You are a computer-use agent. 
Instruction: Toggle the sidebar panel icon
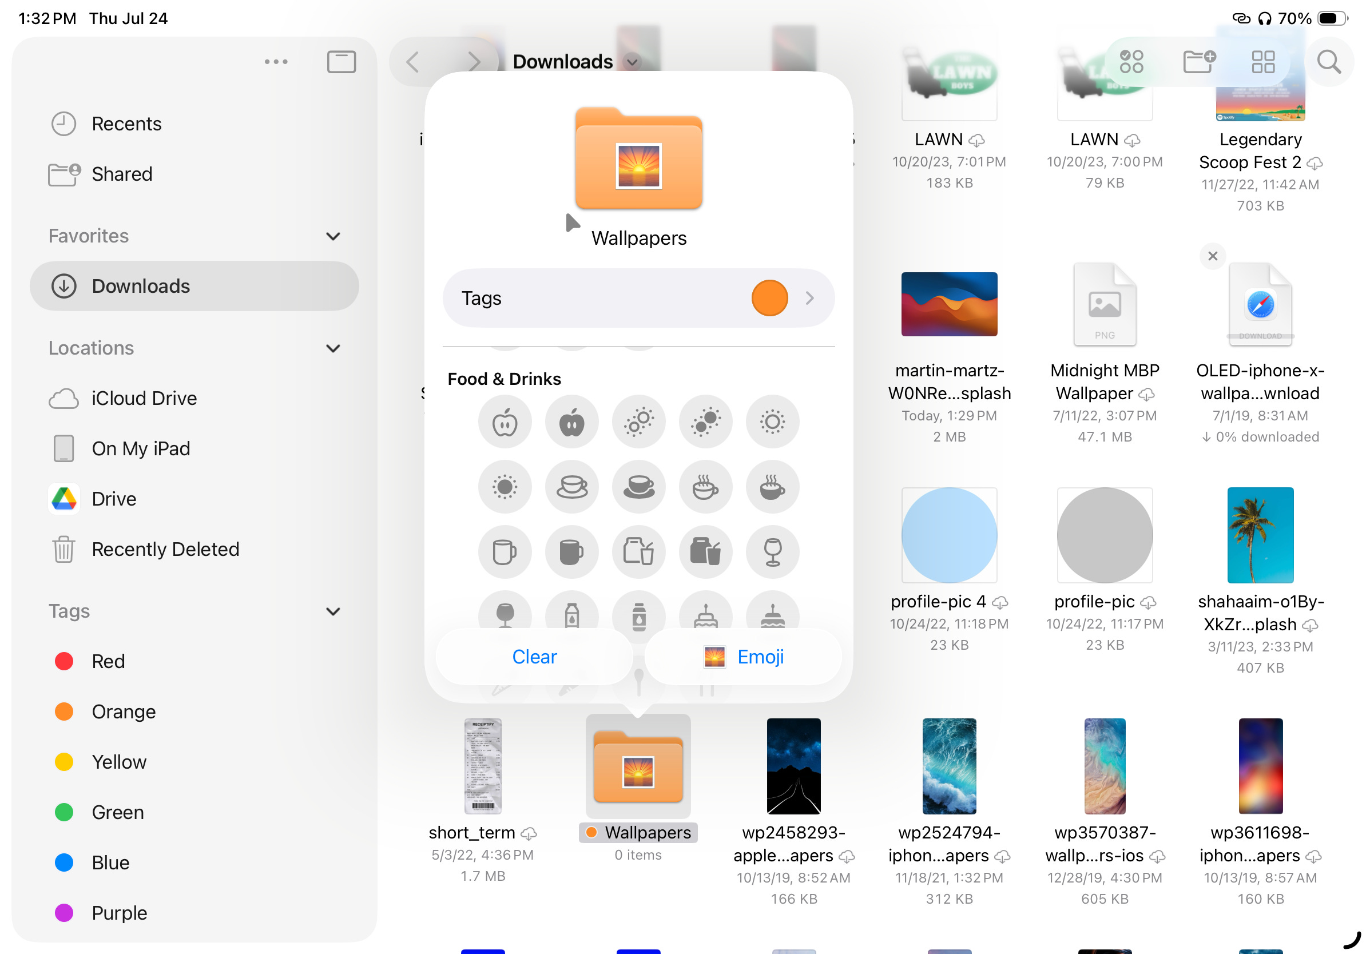341,62
